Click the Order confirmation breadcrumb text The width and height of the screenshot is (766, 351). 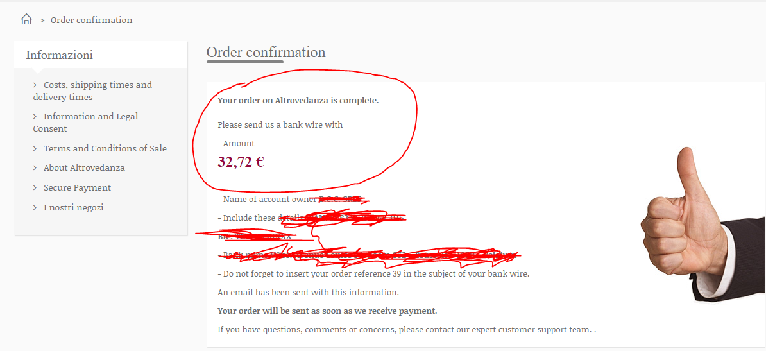pos(91,20)
